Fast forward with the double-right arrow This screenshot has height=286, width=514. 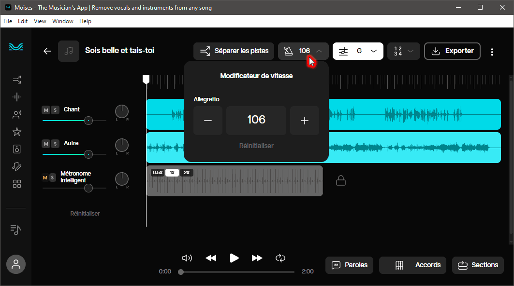(x=257, y=258)
